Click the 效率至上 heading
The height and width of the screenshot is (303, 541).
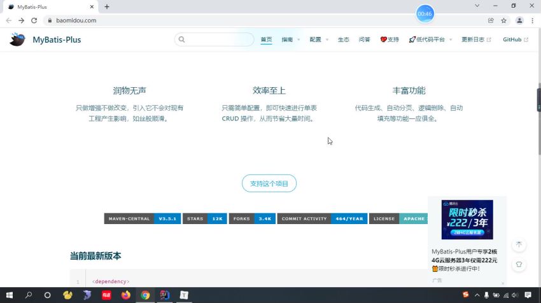[x=269, y=90]
